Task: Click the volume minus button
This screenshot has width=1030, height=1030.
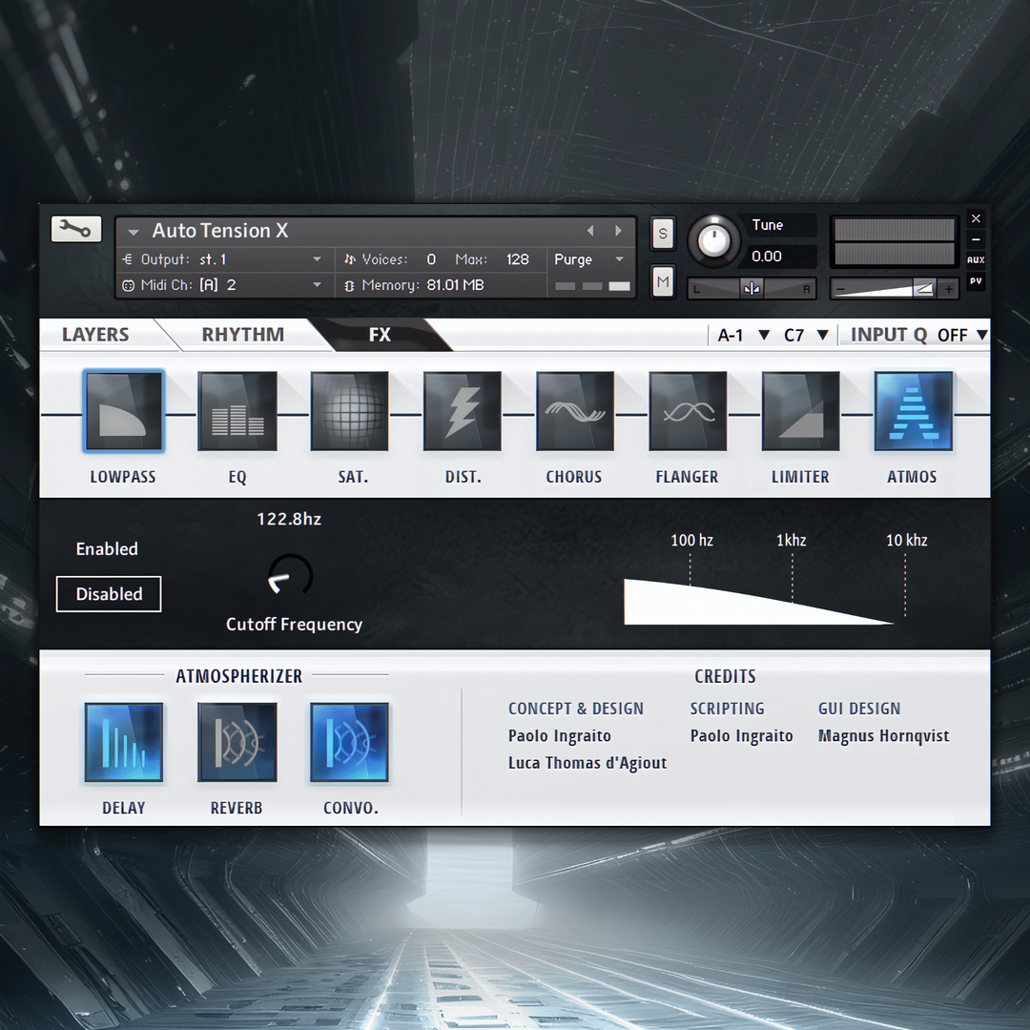Action: pos(840,288)
